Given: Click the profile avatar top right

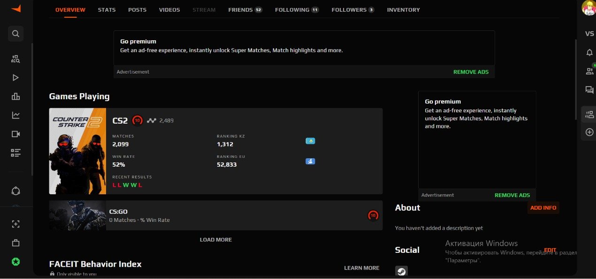Looking at the screenshot, I should [x=588, y=8].
